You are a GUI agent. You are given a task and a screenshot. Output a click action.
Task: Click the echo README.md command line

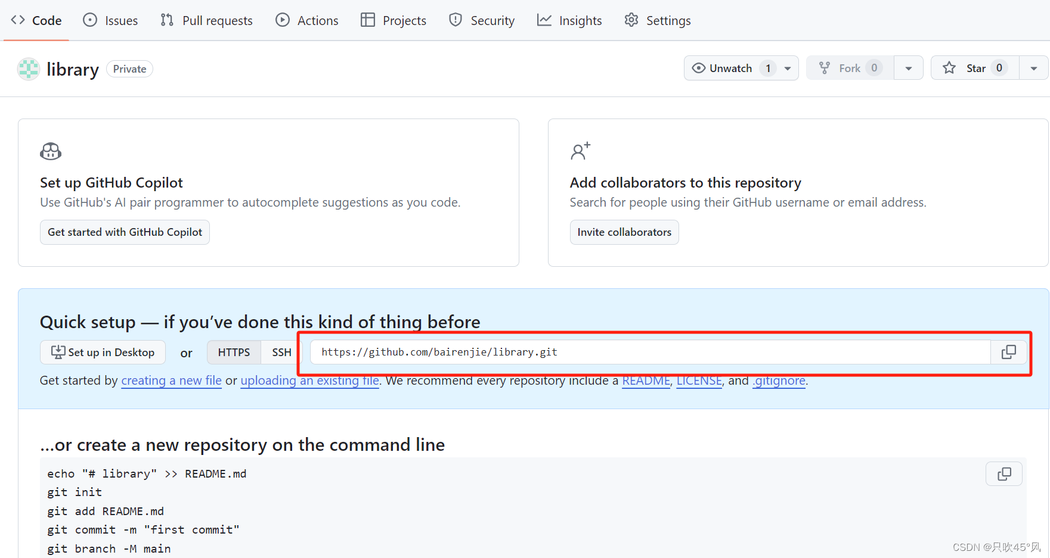coord(147,474)
